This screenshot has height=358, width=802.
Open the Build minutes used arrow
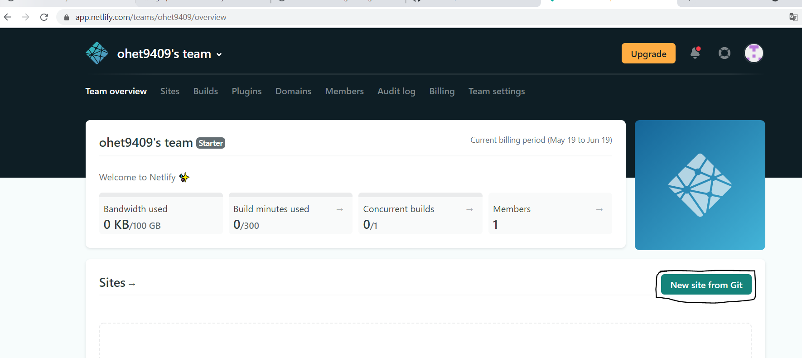340,209
